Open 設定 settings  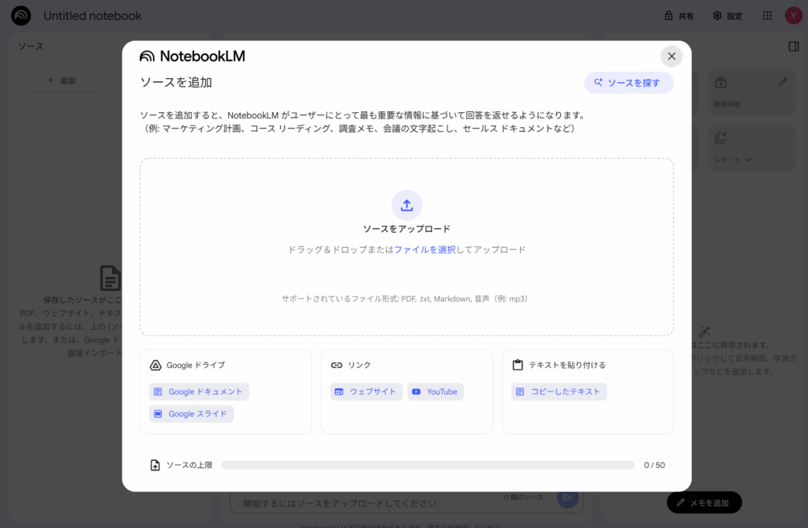(728, 16)
